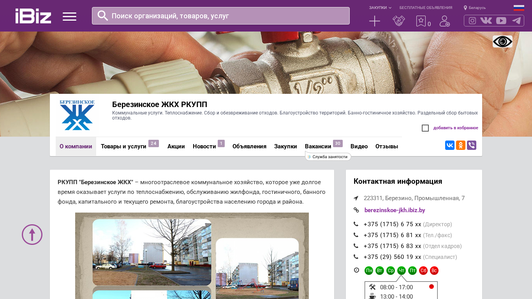Screen dimensions: 532x299
Task: Switch to the Видео tab
Action: click(x=359, y=146)
